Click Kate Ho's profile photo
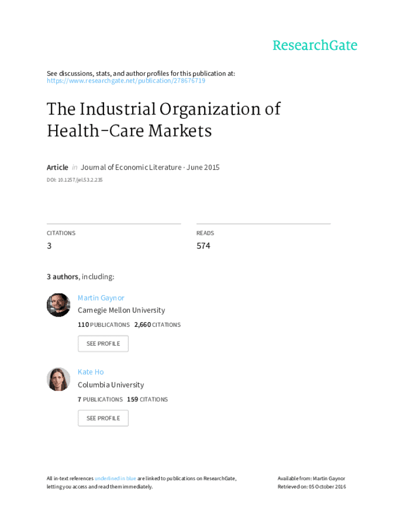 click(x=59, y=379)
